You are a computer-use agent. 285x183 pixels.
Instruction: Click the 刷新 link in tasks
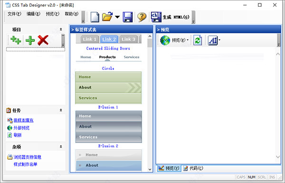click(18, 135)
